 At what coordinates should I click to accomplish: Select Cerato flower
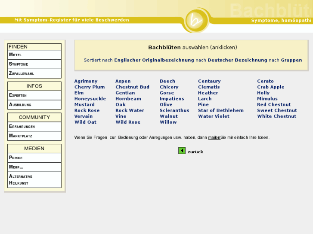265,81
